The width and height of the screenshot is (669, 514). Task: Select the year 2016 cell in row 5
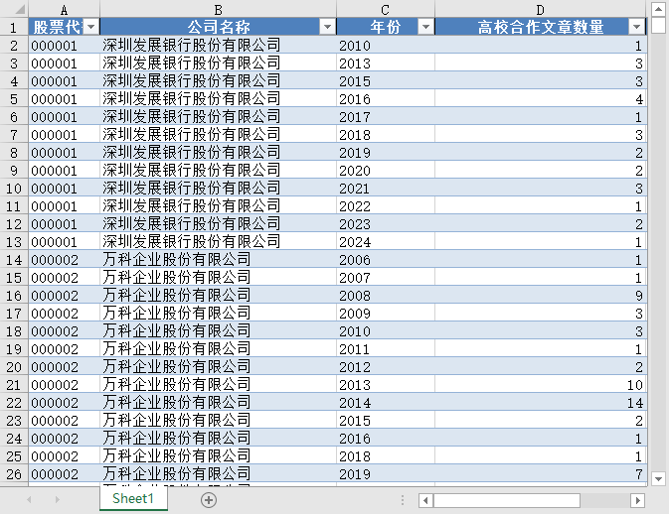point(386,99)
